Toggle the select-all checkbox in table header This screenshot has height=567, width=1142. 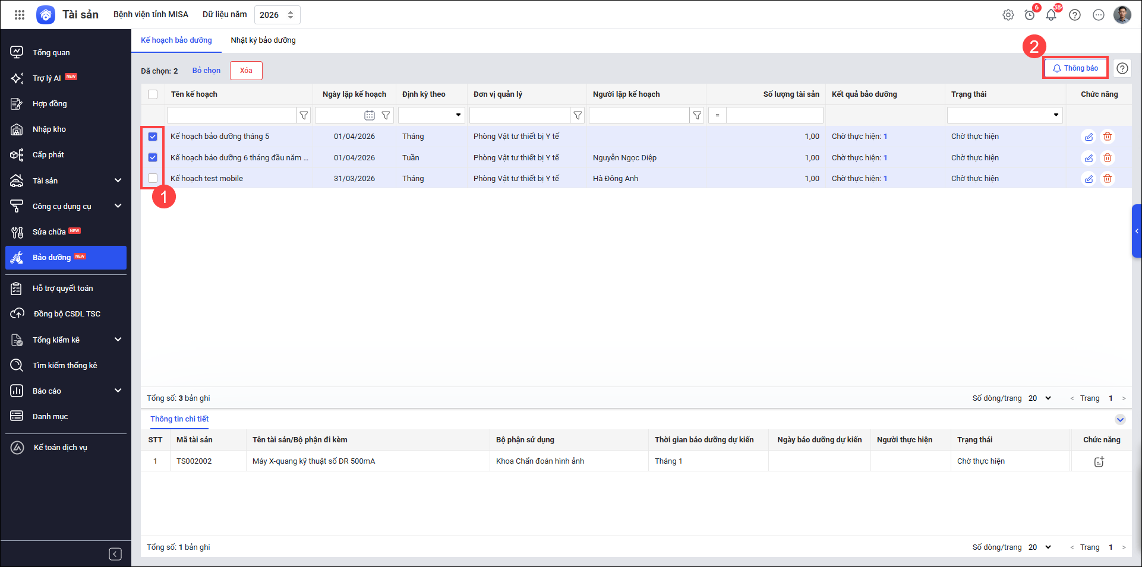click(x=153, y=94)
